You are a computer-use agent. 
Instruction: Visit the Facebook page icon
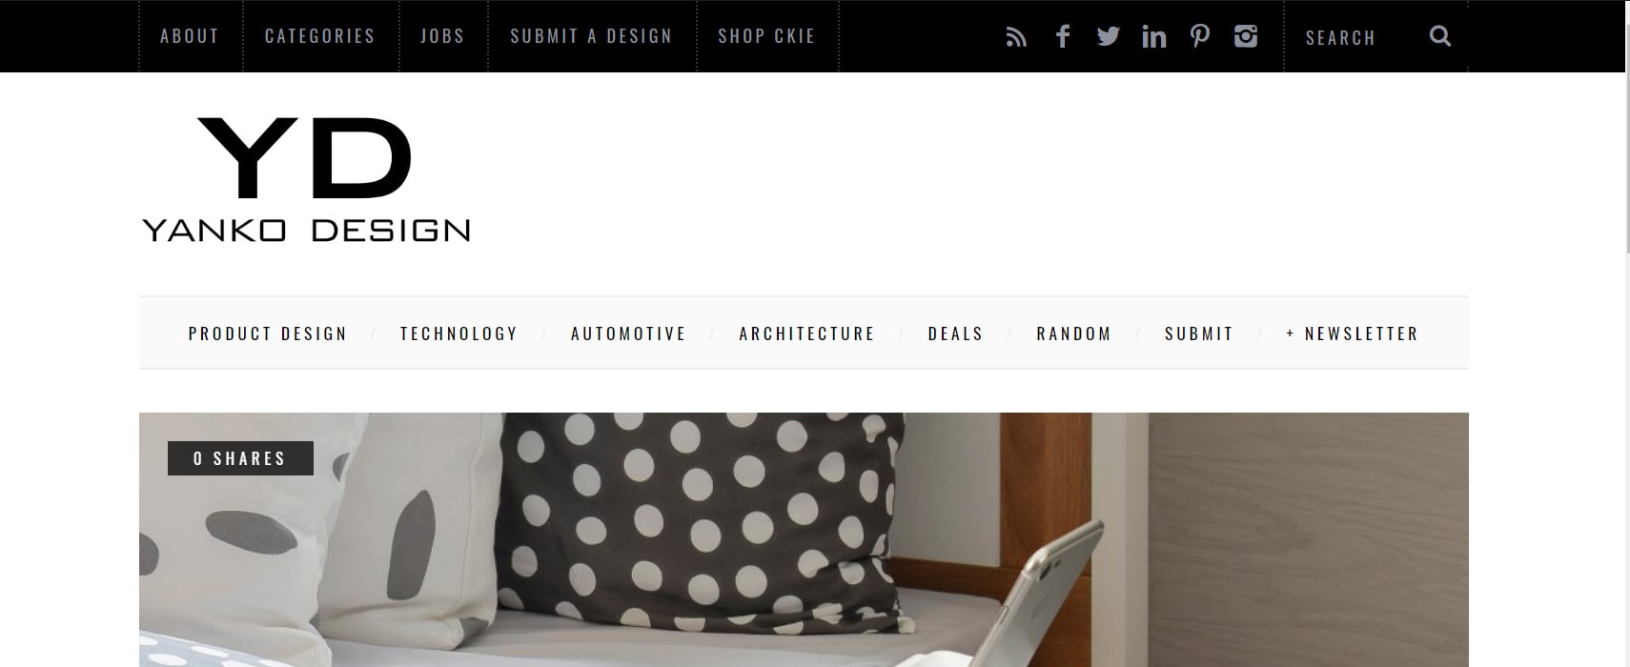coord(1063,36)
